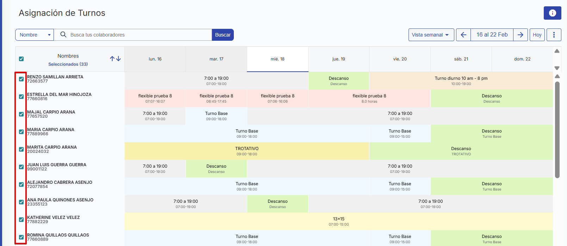567x246 pixels.
Task: Sort names with the up-down arrows icon
Action: pos(115,59)
